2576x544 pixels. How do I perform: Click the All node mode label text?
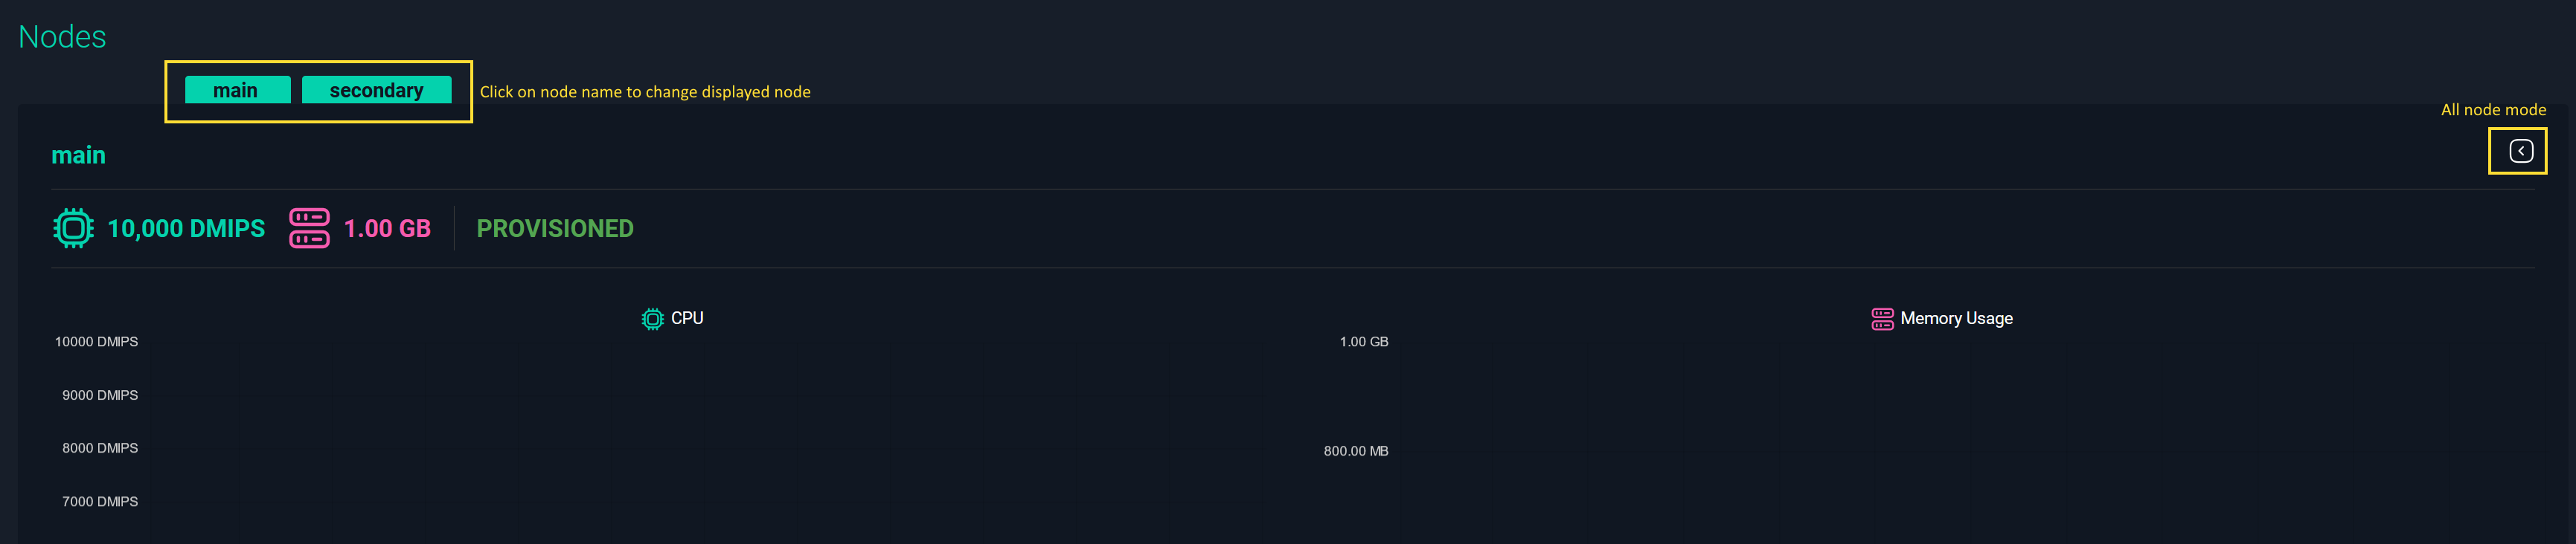(2493, 110)
